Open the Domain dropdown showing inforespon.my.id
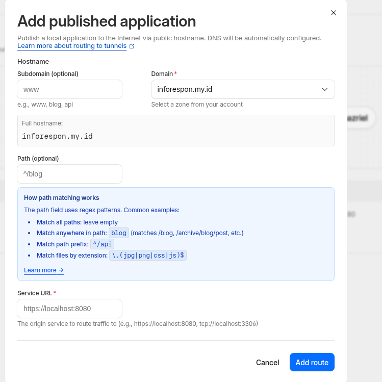 (x=237, y=89)
